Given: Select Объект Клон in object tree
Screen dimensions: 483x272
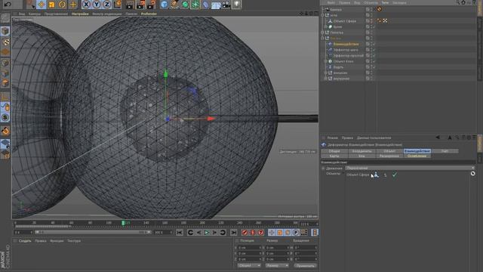Looking at the screenshot, I should (x=343, y=61).
